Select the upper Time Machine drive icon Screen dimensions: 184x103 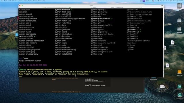point(179,87)
